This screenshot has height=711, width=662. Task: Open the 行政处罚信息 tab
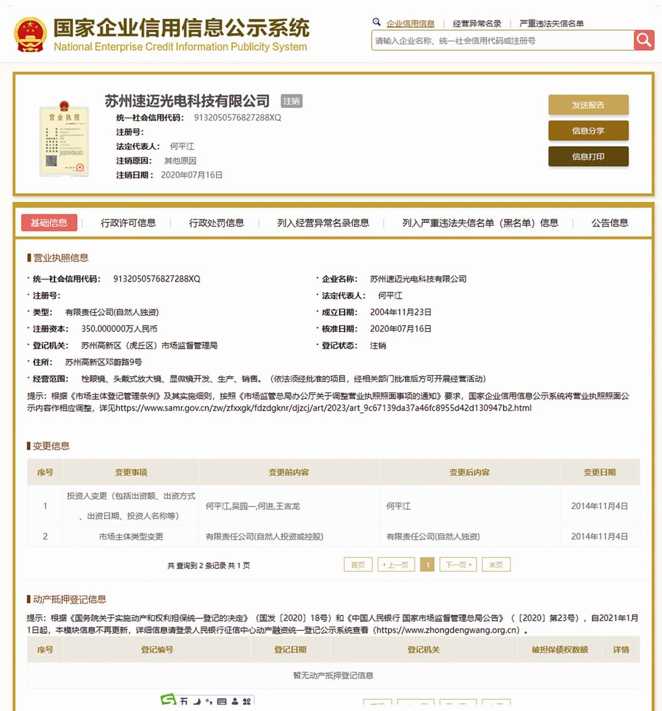point(217,223)
